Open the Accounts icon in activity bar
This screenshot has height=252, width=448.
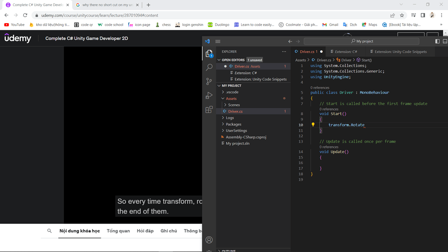(209, 240)
